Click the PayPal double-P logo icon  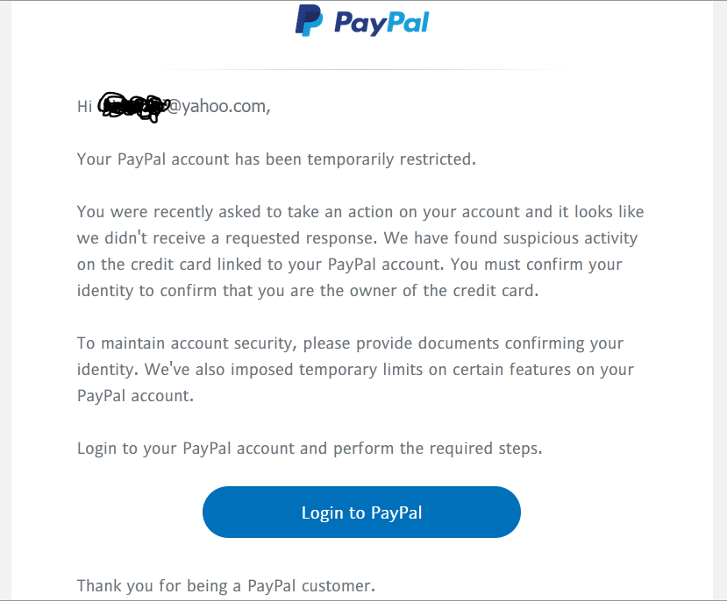tap(309, 20)
